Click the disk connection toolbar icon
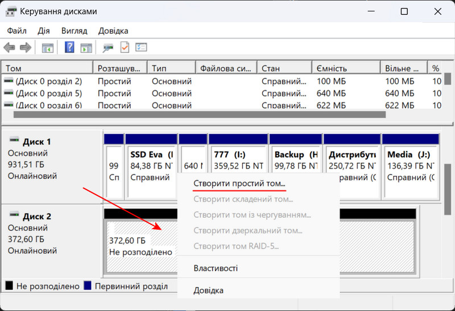Viewport: 455px width, 311px height. (108, 48)
